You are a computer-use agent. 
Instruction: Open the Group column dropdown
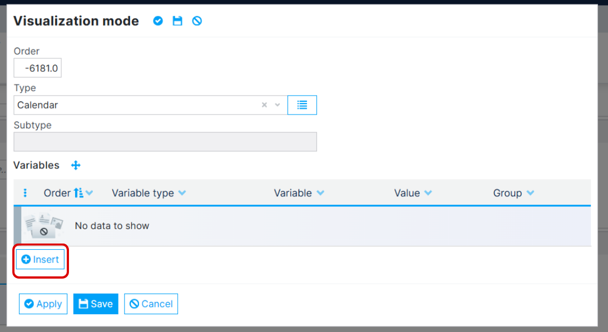click(x=529, y=193)
